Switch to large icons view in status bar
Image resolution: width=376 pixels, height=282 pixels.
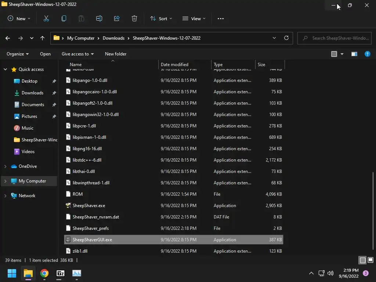(x=370, y=260)
